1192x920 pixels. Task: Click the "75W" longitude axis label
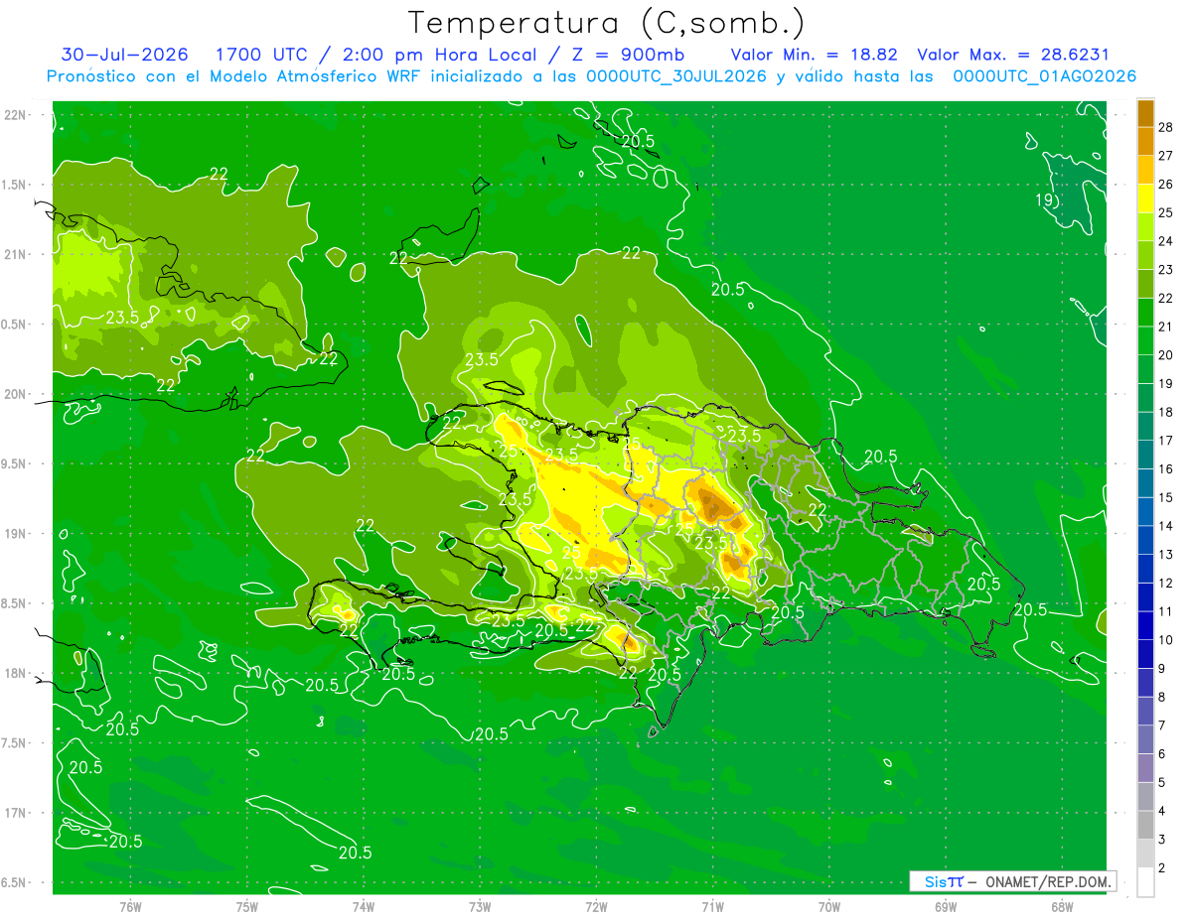247,907
